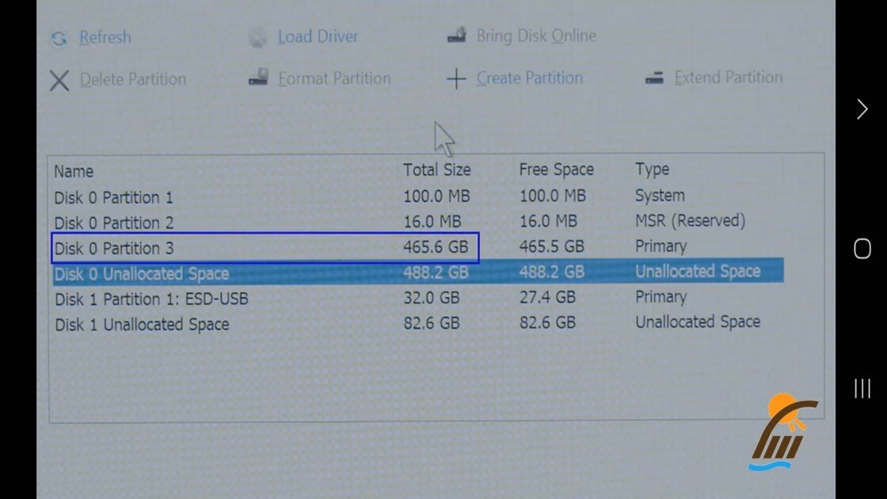Select Disk 1 Partition 1: ESD-USB row
Viewport: 887px width, 499px height.
[418, 298]
